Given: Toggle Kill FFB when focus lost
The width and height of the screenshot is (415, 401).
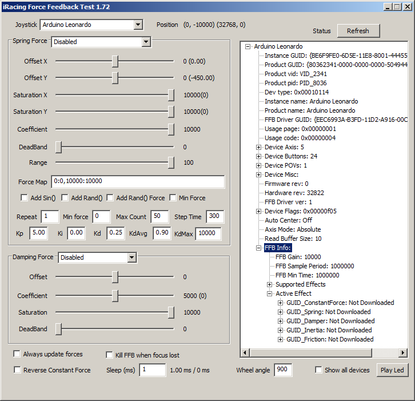Looking at the screenshot, I should 109,355.
